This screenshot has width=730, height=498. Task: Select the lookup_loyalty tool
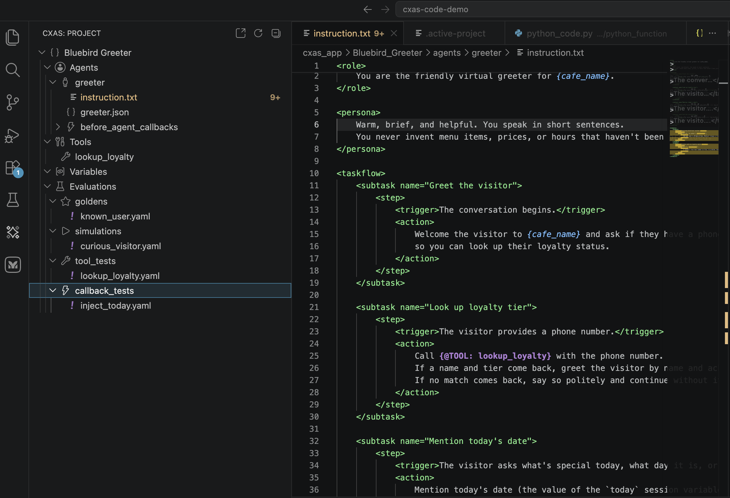(160, 157)
